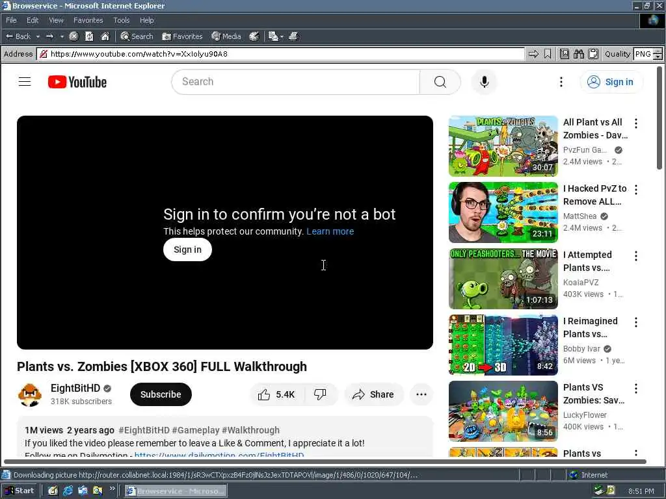The image size is (666, 499).
Task: Open the Media toolbar button
Action: 226,36
